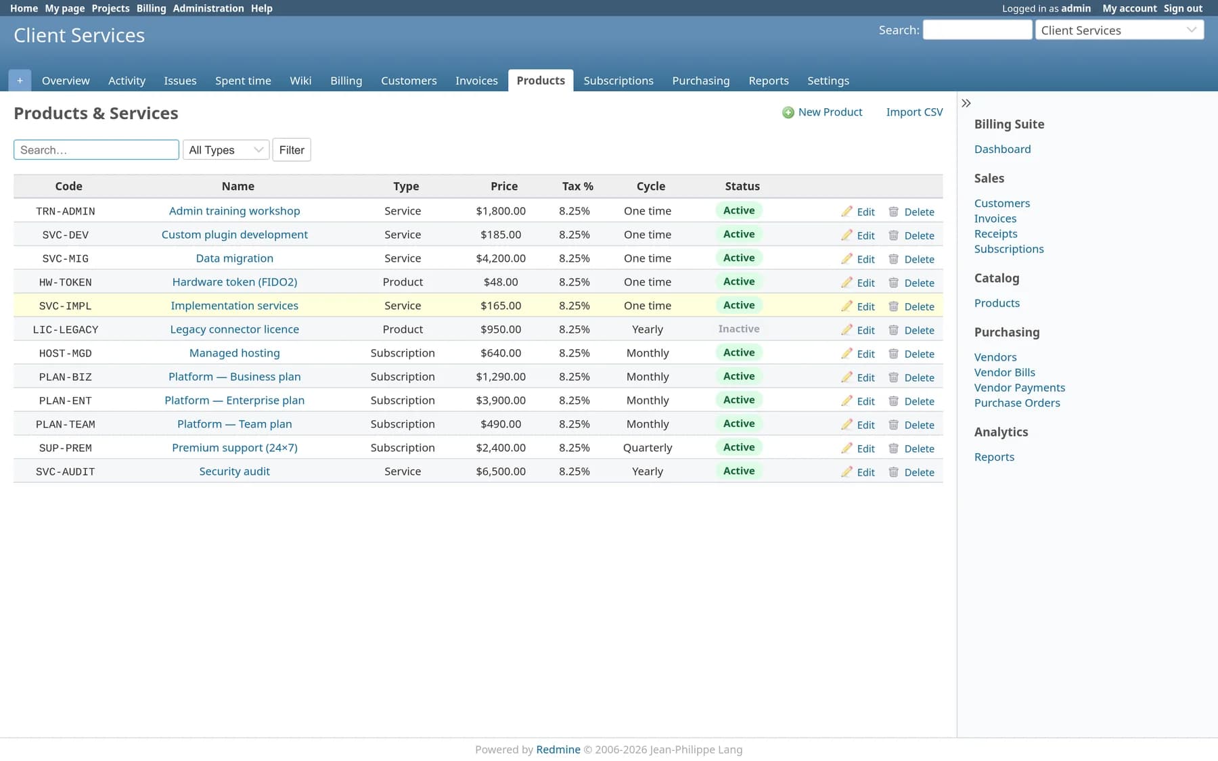The height and width of the screenshot is (761, 1218).
Task: Click the Filter button
Action: pos(292,150)
